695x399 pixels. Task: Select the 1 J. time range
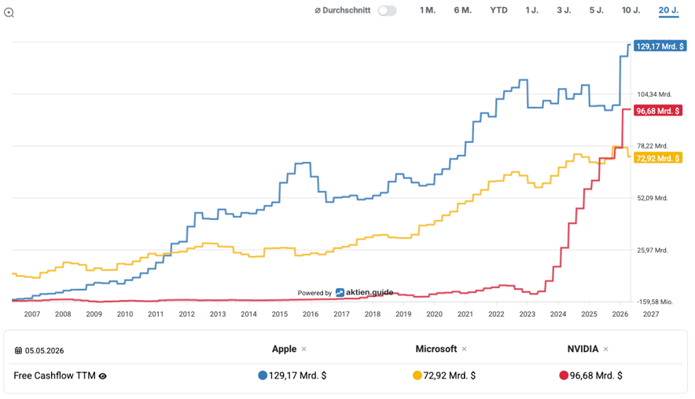pos(531,10)
